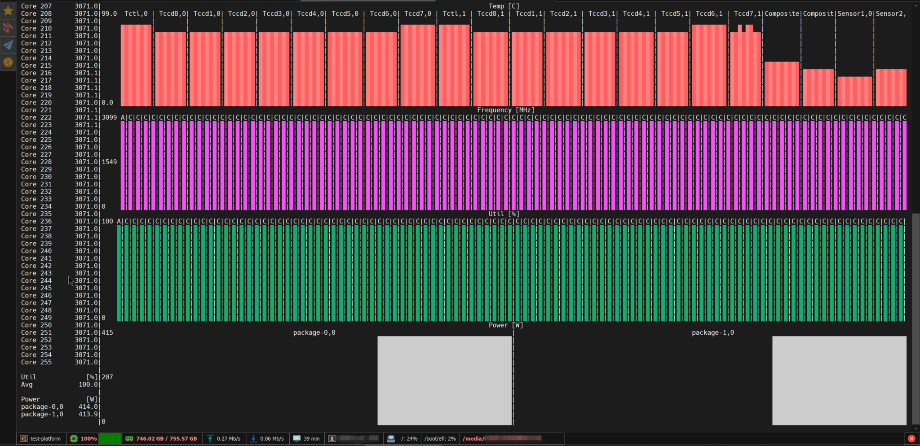Click the Tctl,0 temperature bar
The height and width of the screenshot is (446, 920).
pyautogui.click(x=136, y=65)
